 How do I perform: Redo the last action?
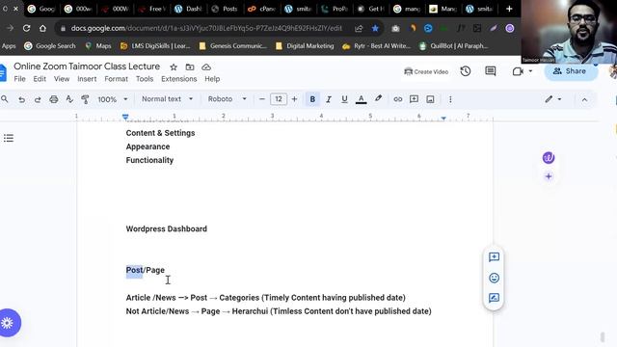(38, 99)
